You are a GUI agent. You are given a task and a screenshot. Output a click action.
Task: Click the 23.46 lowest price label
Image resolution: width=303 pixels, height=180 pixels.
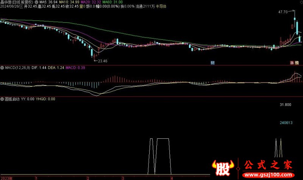point(103,61)
